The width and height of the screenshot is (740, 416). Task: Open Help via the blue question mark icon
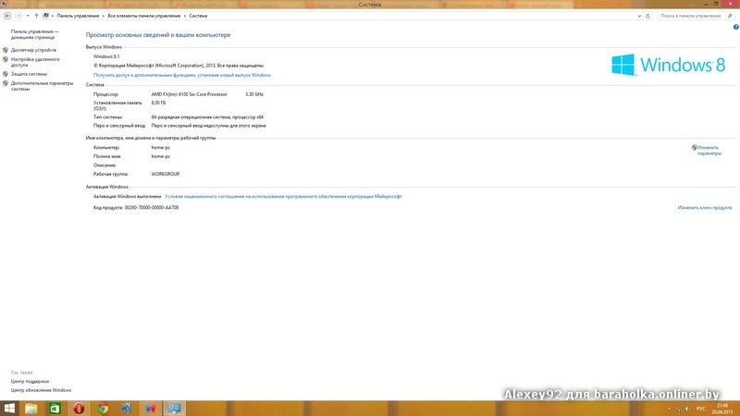click(x=735, y=27)
